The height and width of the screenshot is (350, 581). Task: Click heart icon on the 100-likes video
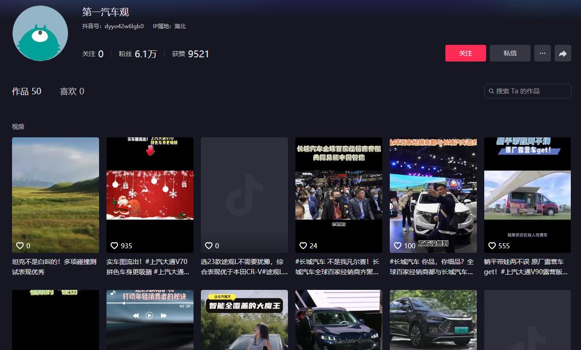398,246
